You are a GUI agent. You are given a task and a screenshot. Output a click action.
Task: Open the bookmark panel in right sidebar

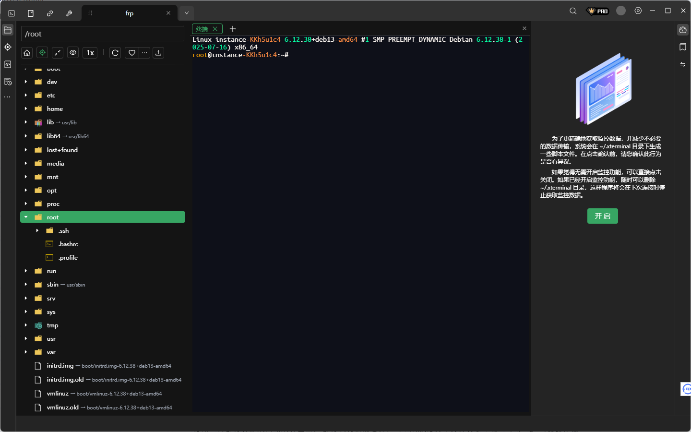(683, 47)
